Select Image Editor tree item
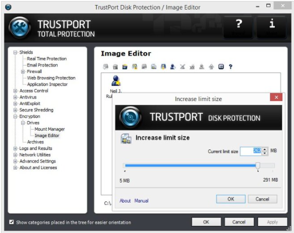Viewport: 294px width, 233px height. point(47,135)
